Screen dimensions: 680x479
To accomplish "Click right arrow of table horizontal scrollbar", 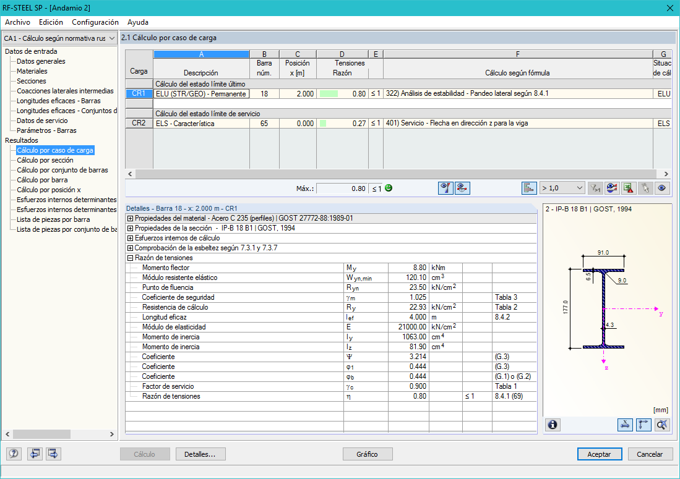I will tap(666, 174).
